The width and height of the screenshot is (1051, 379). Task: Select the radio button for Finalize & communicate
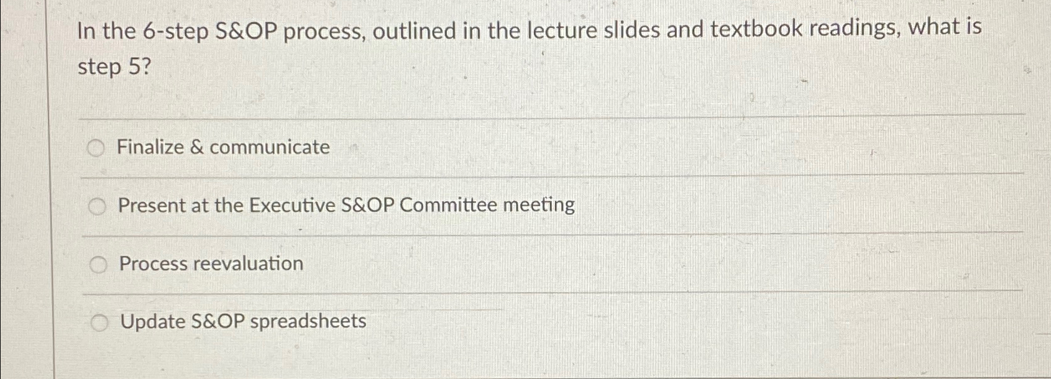pyautogui.click(x=97, y=148)
